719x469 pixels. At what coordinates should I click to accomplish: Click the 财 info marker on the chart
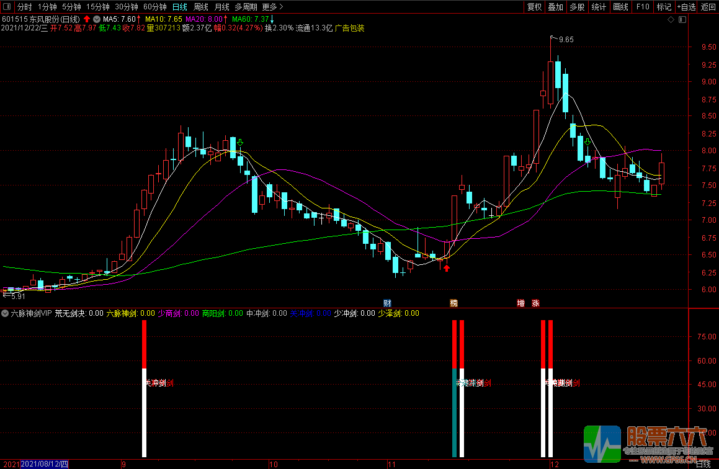(387, 303)
